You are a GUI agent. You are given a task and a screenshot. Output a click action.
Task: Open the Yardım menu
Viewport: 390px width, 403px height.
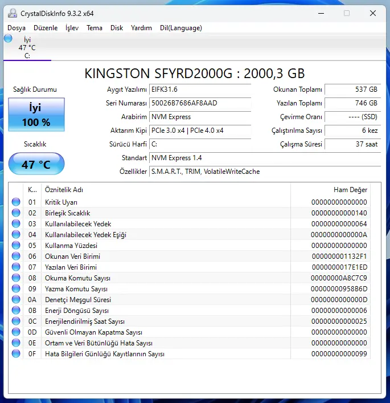(x=141, y=28)
